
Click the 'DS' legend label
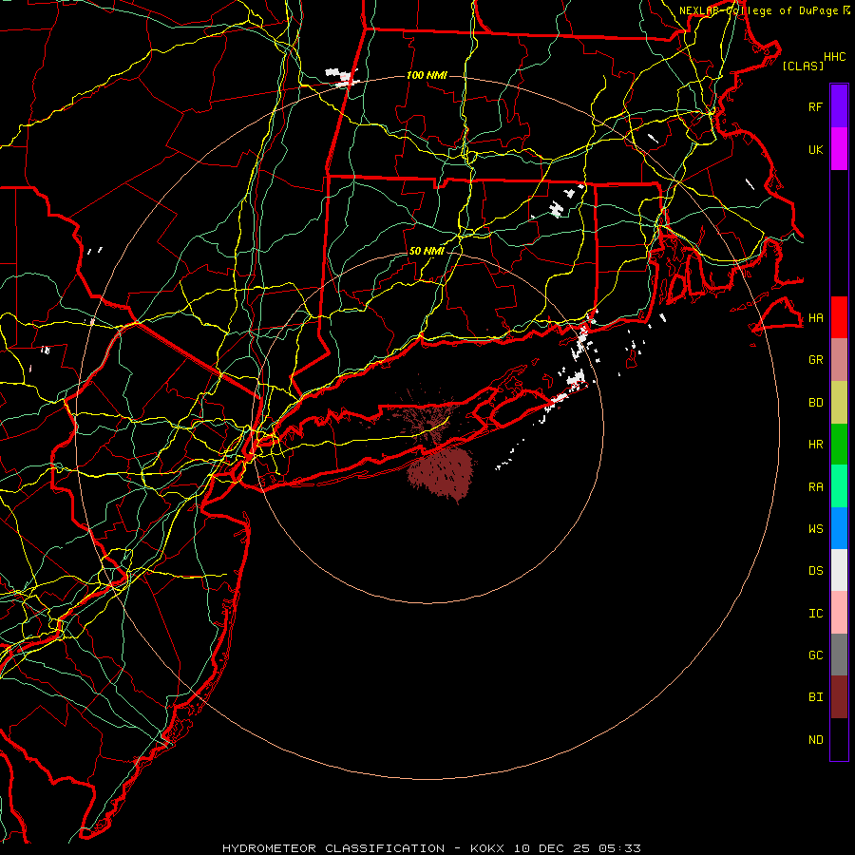click(x=815, y=571)
